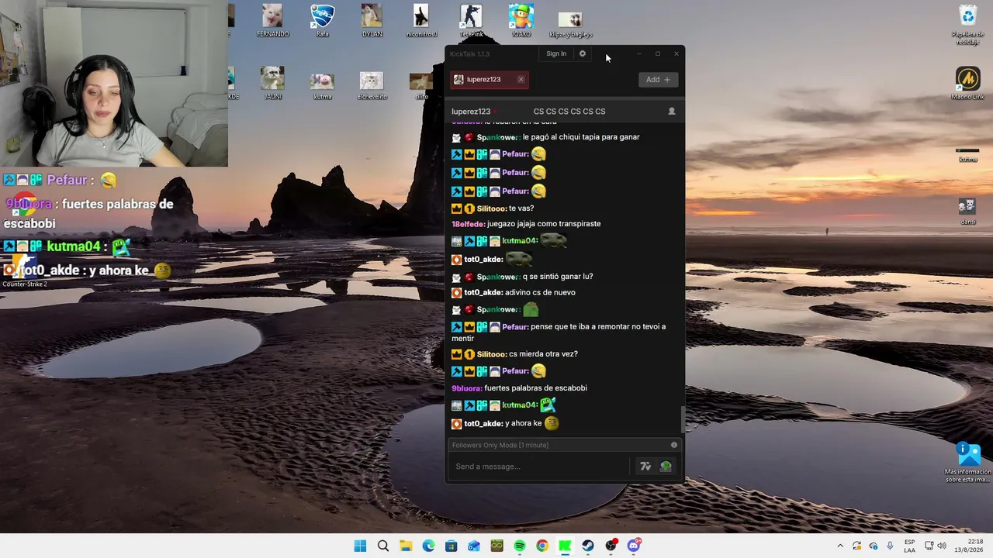The height and width of the screenshot is (558, 993).
Task: Select the Maono Link desktop icon
Action: (967, 83)
